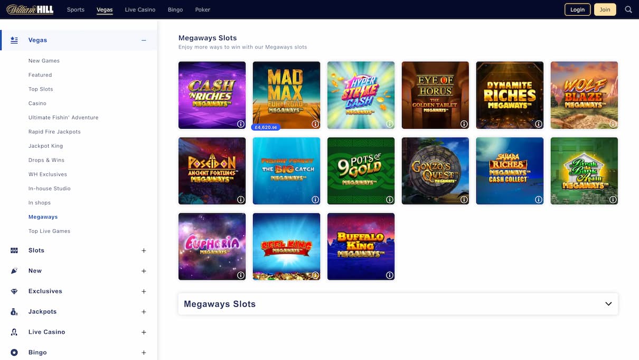
Task: Expand the Exclusives sidebar section
Action: (x=144, y=291)
